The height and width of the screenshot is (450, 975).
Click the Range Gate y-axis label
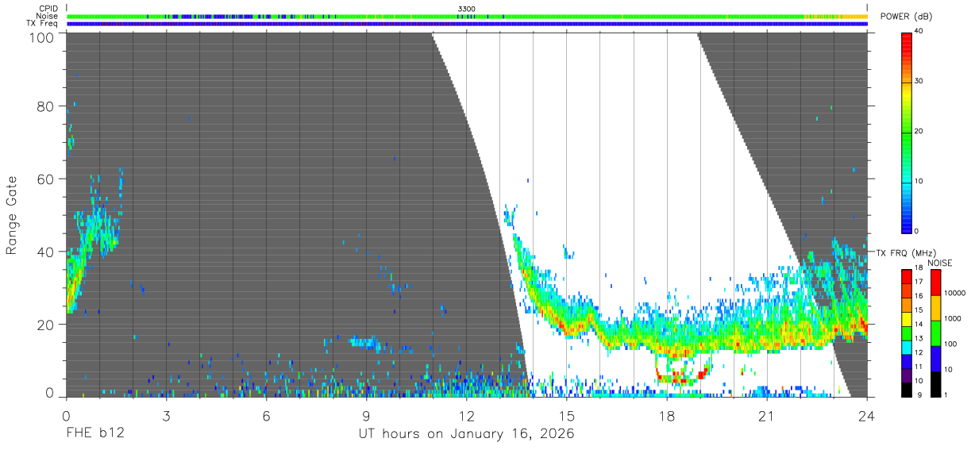coord(12,215)
